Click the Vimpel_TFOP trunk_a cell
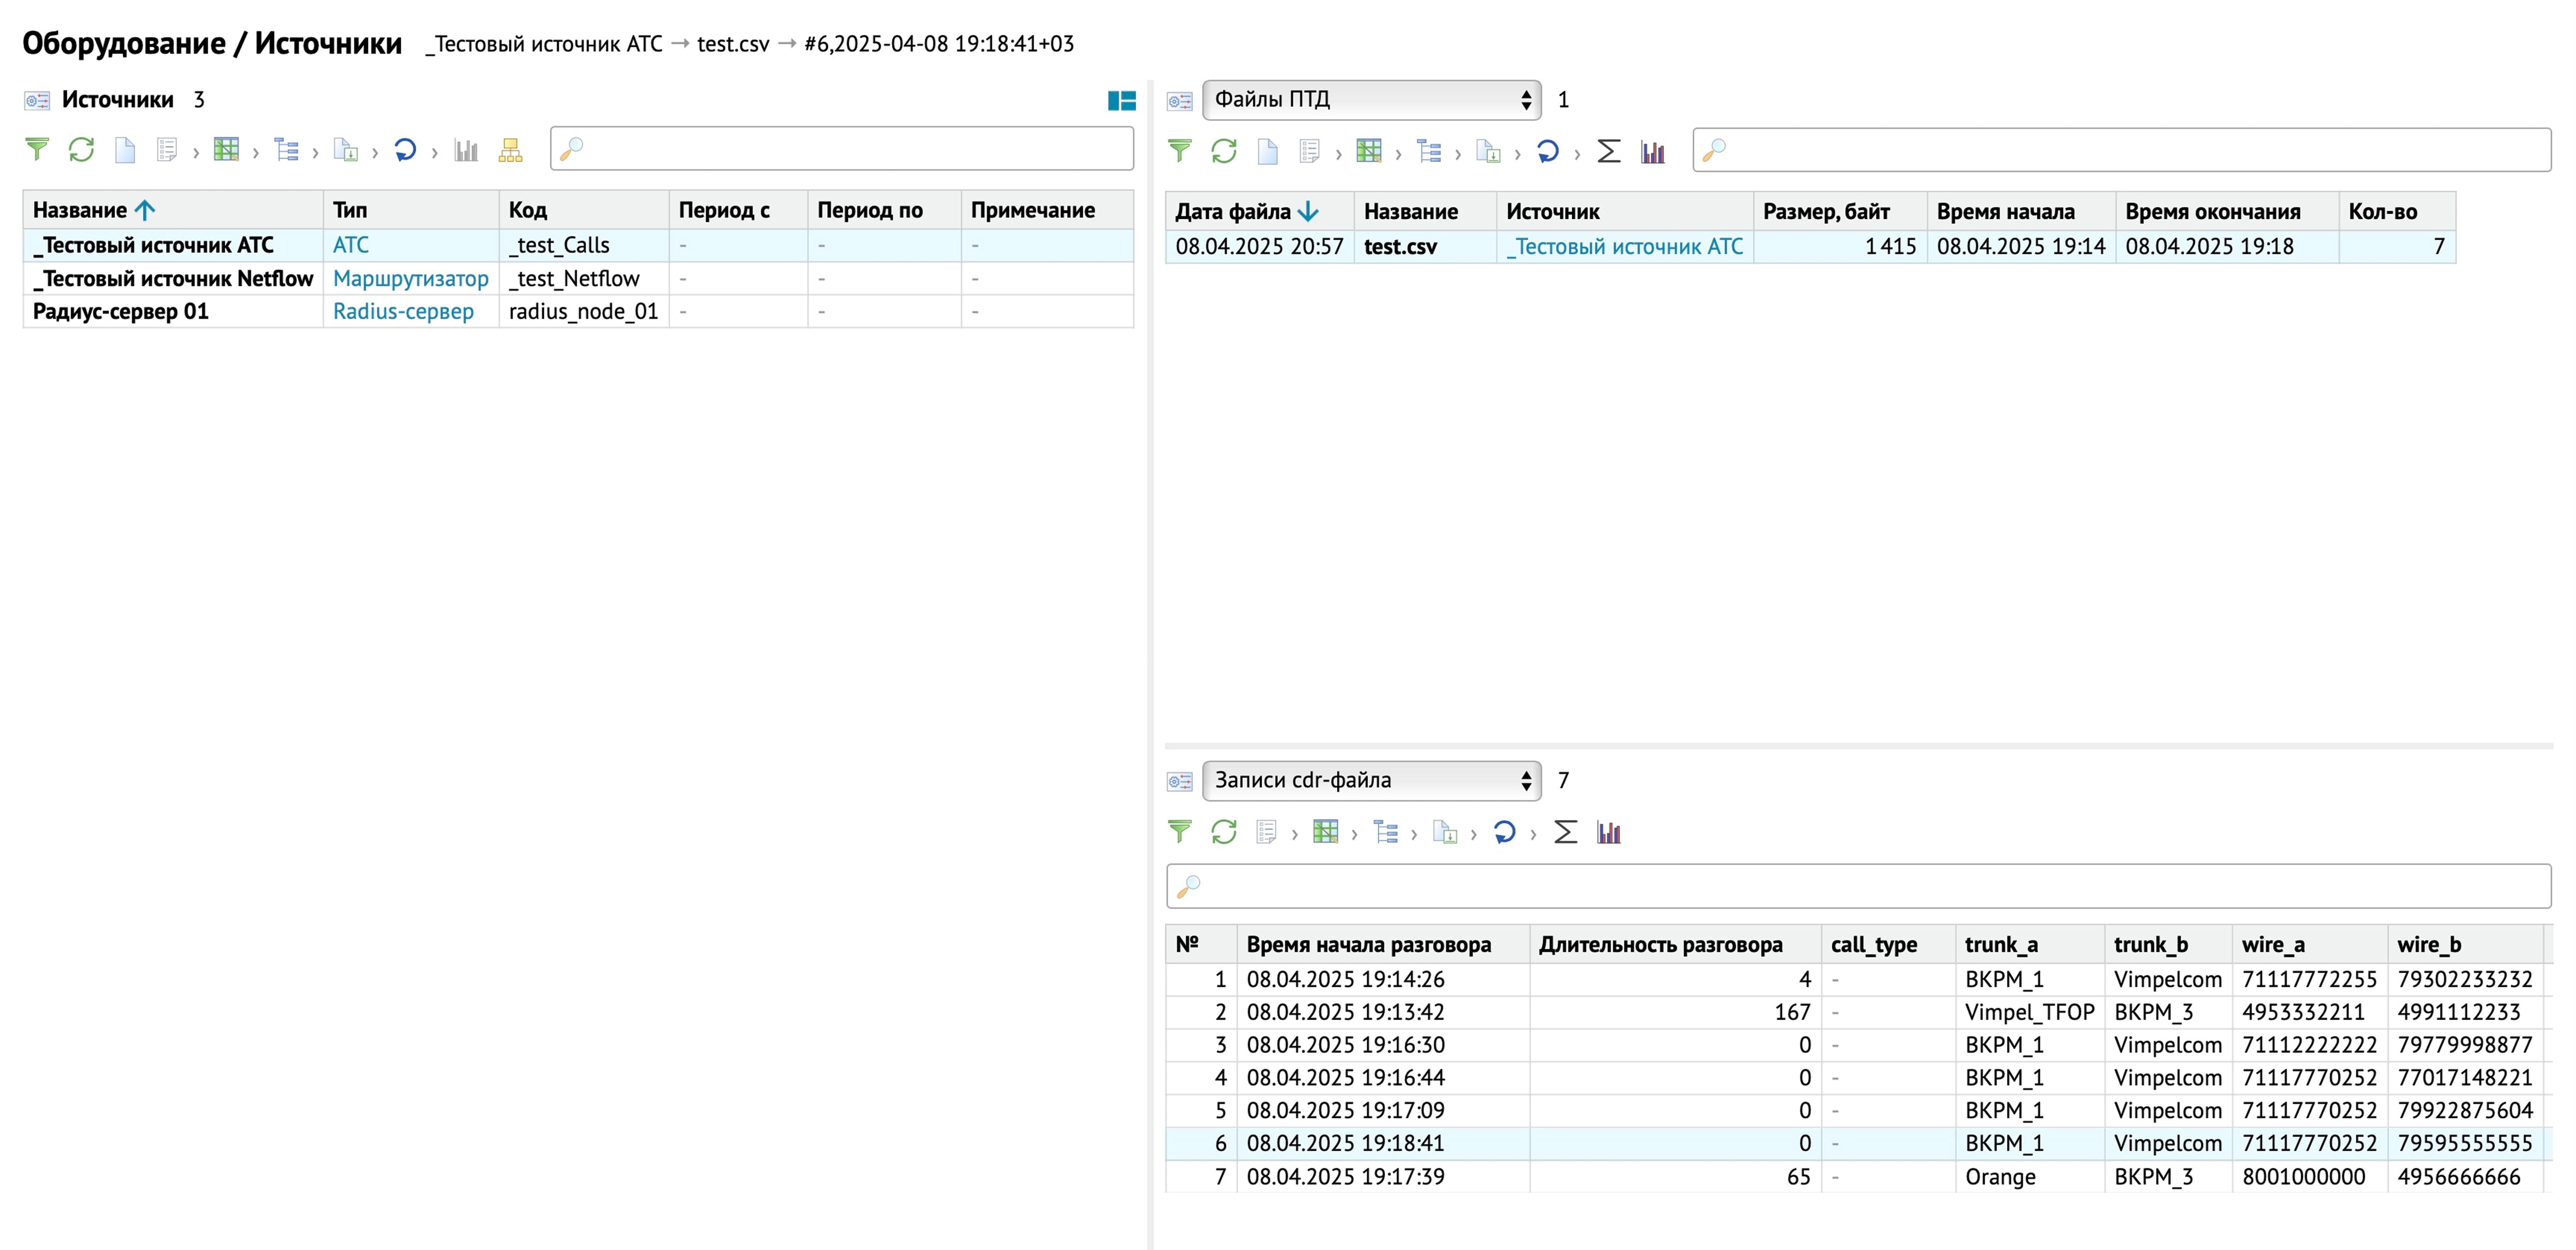 [2029, 1011]
